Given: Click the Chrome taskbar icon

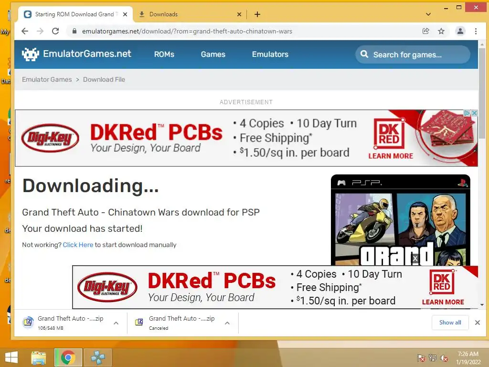Looking at the screenshot, I should click(x=68, y=357).
